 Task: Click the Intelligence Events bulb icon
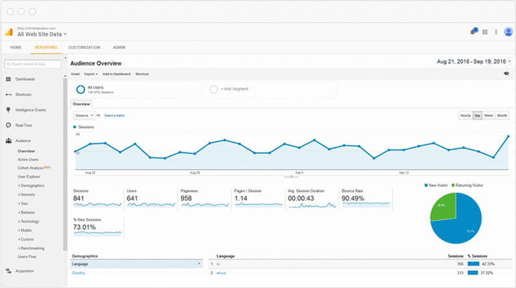tap(8, 110)
